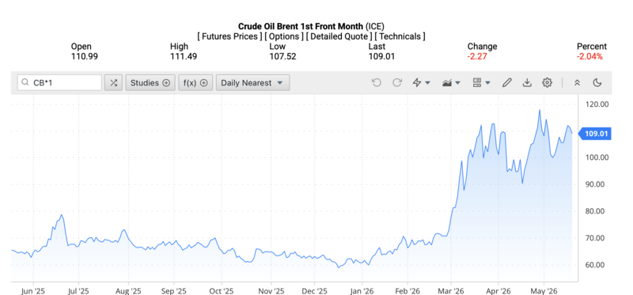Open the lightning bolt events menu
This screenshot has height=295, width=633.
tap(421, 83)
